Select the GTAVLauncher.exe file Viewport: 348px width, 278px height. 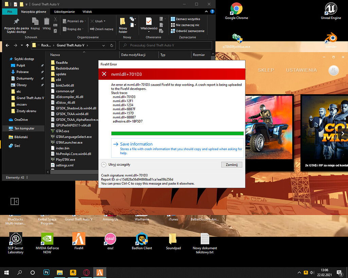tap(69, 143)
